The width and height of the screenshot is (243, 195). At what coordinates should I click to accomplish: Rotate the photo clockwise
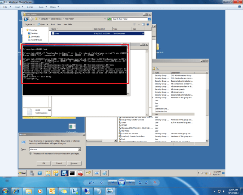coord(146,182)
